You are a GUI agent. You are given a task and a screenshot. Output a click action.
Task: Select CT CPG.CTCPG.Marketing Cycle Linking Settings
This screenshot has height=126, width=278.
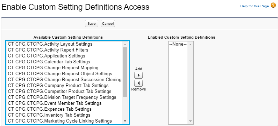click(x=65, y=121)
